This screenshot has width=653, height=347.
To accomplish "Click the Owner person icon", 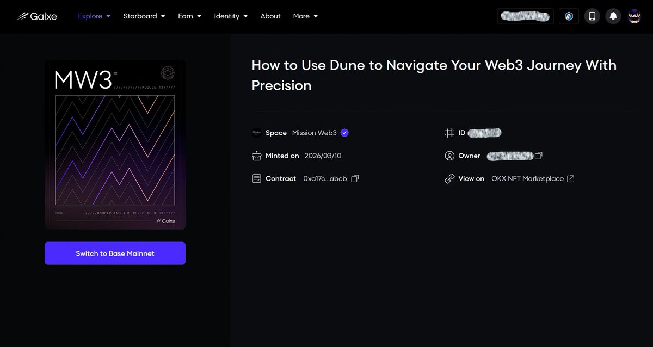I will coord(449,156).
